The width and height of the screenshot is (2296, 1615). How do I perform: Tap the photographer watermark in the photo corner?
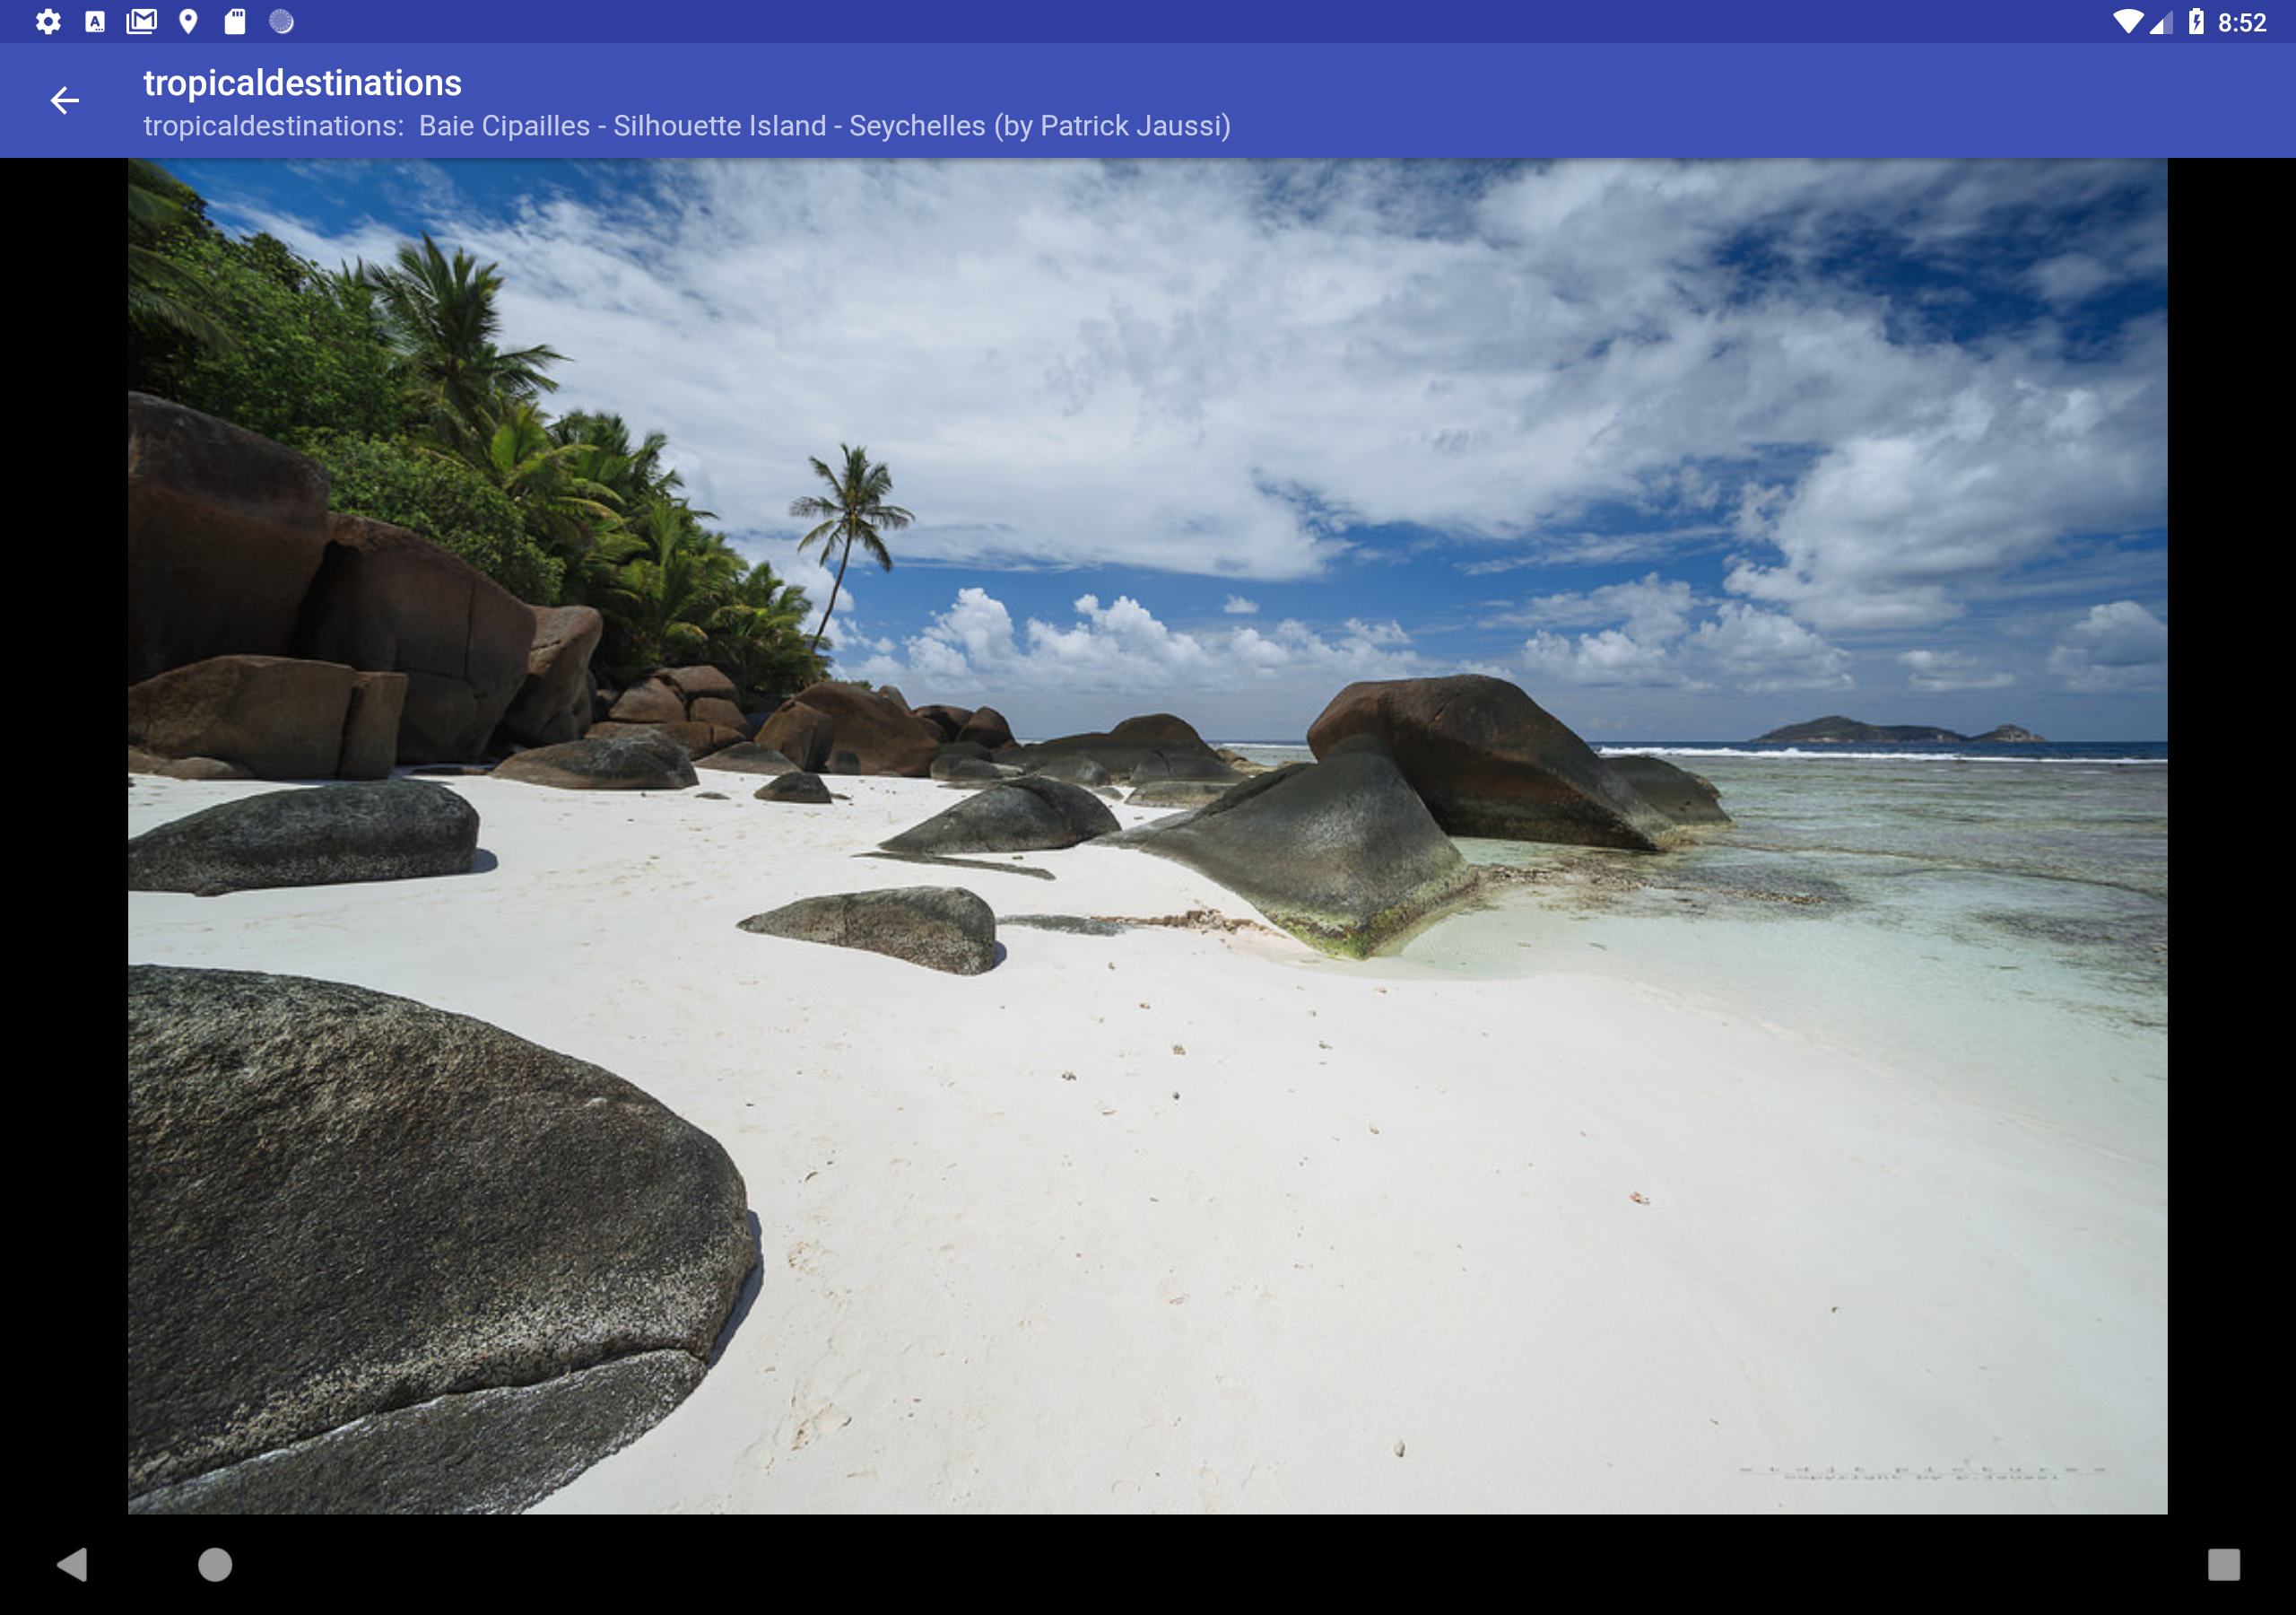1920,1472
